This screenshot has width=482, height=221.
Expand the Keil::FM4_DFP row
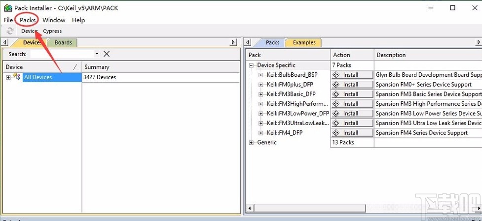pyautogui.click(x=261, y=133)
